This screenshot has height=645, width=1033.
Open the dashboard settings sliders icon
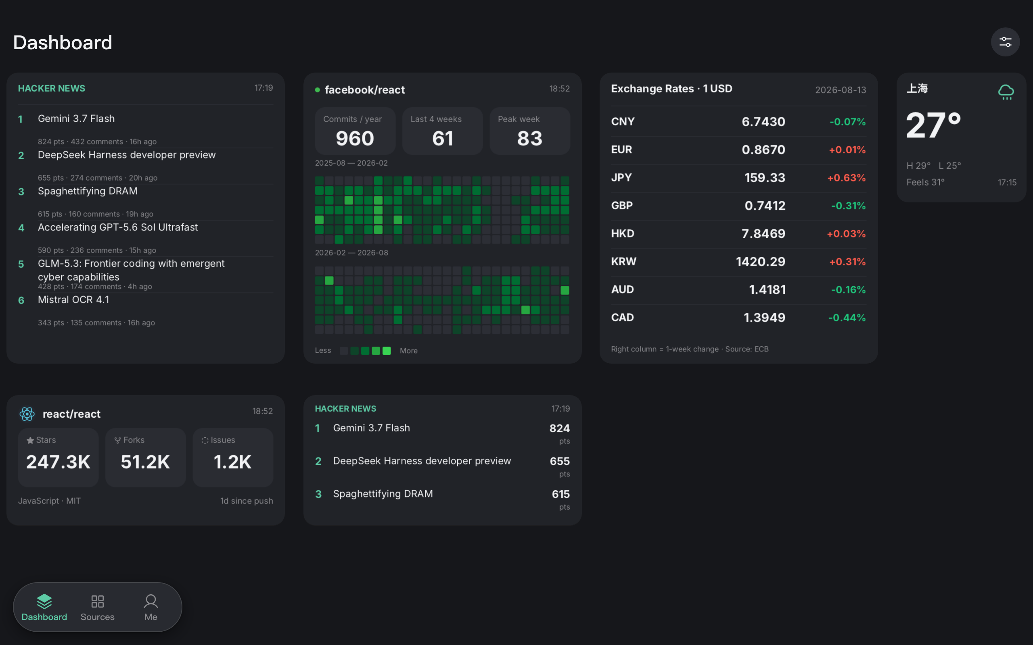pyautogui.click(x=1005, y=42)
